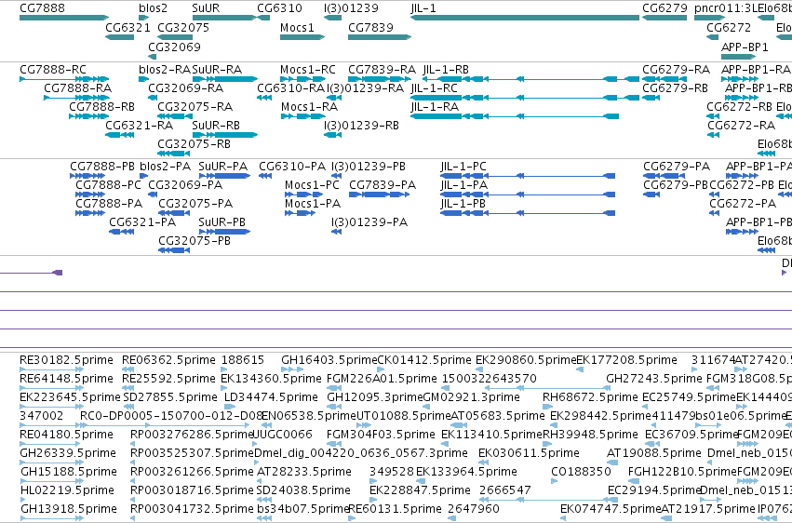The width and height of the screenshot is (792, 523).
Task: Open the CG6279-RA transcript label
Action: pyautogui.click(x=677, y=69)
